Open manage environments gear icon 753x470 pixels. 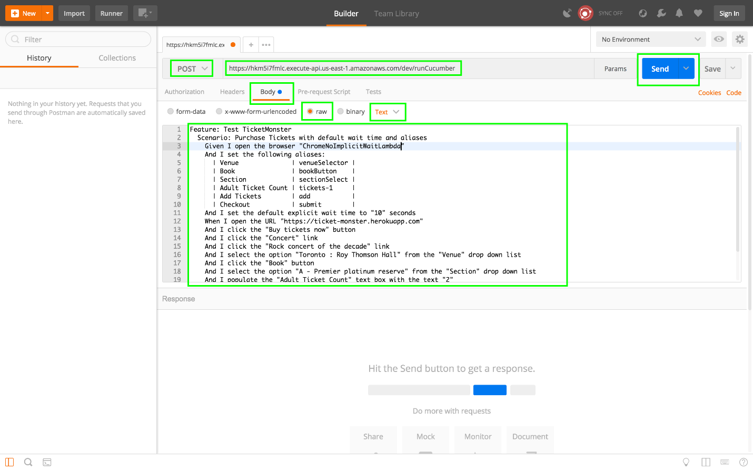click(x=740, y=39)
